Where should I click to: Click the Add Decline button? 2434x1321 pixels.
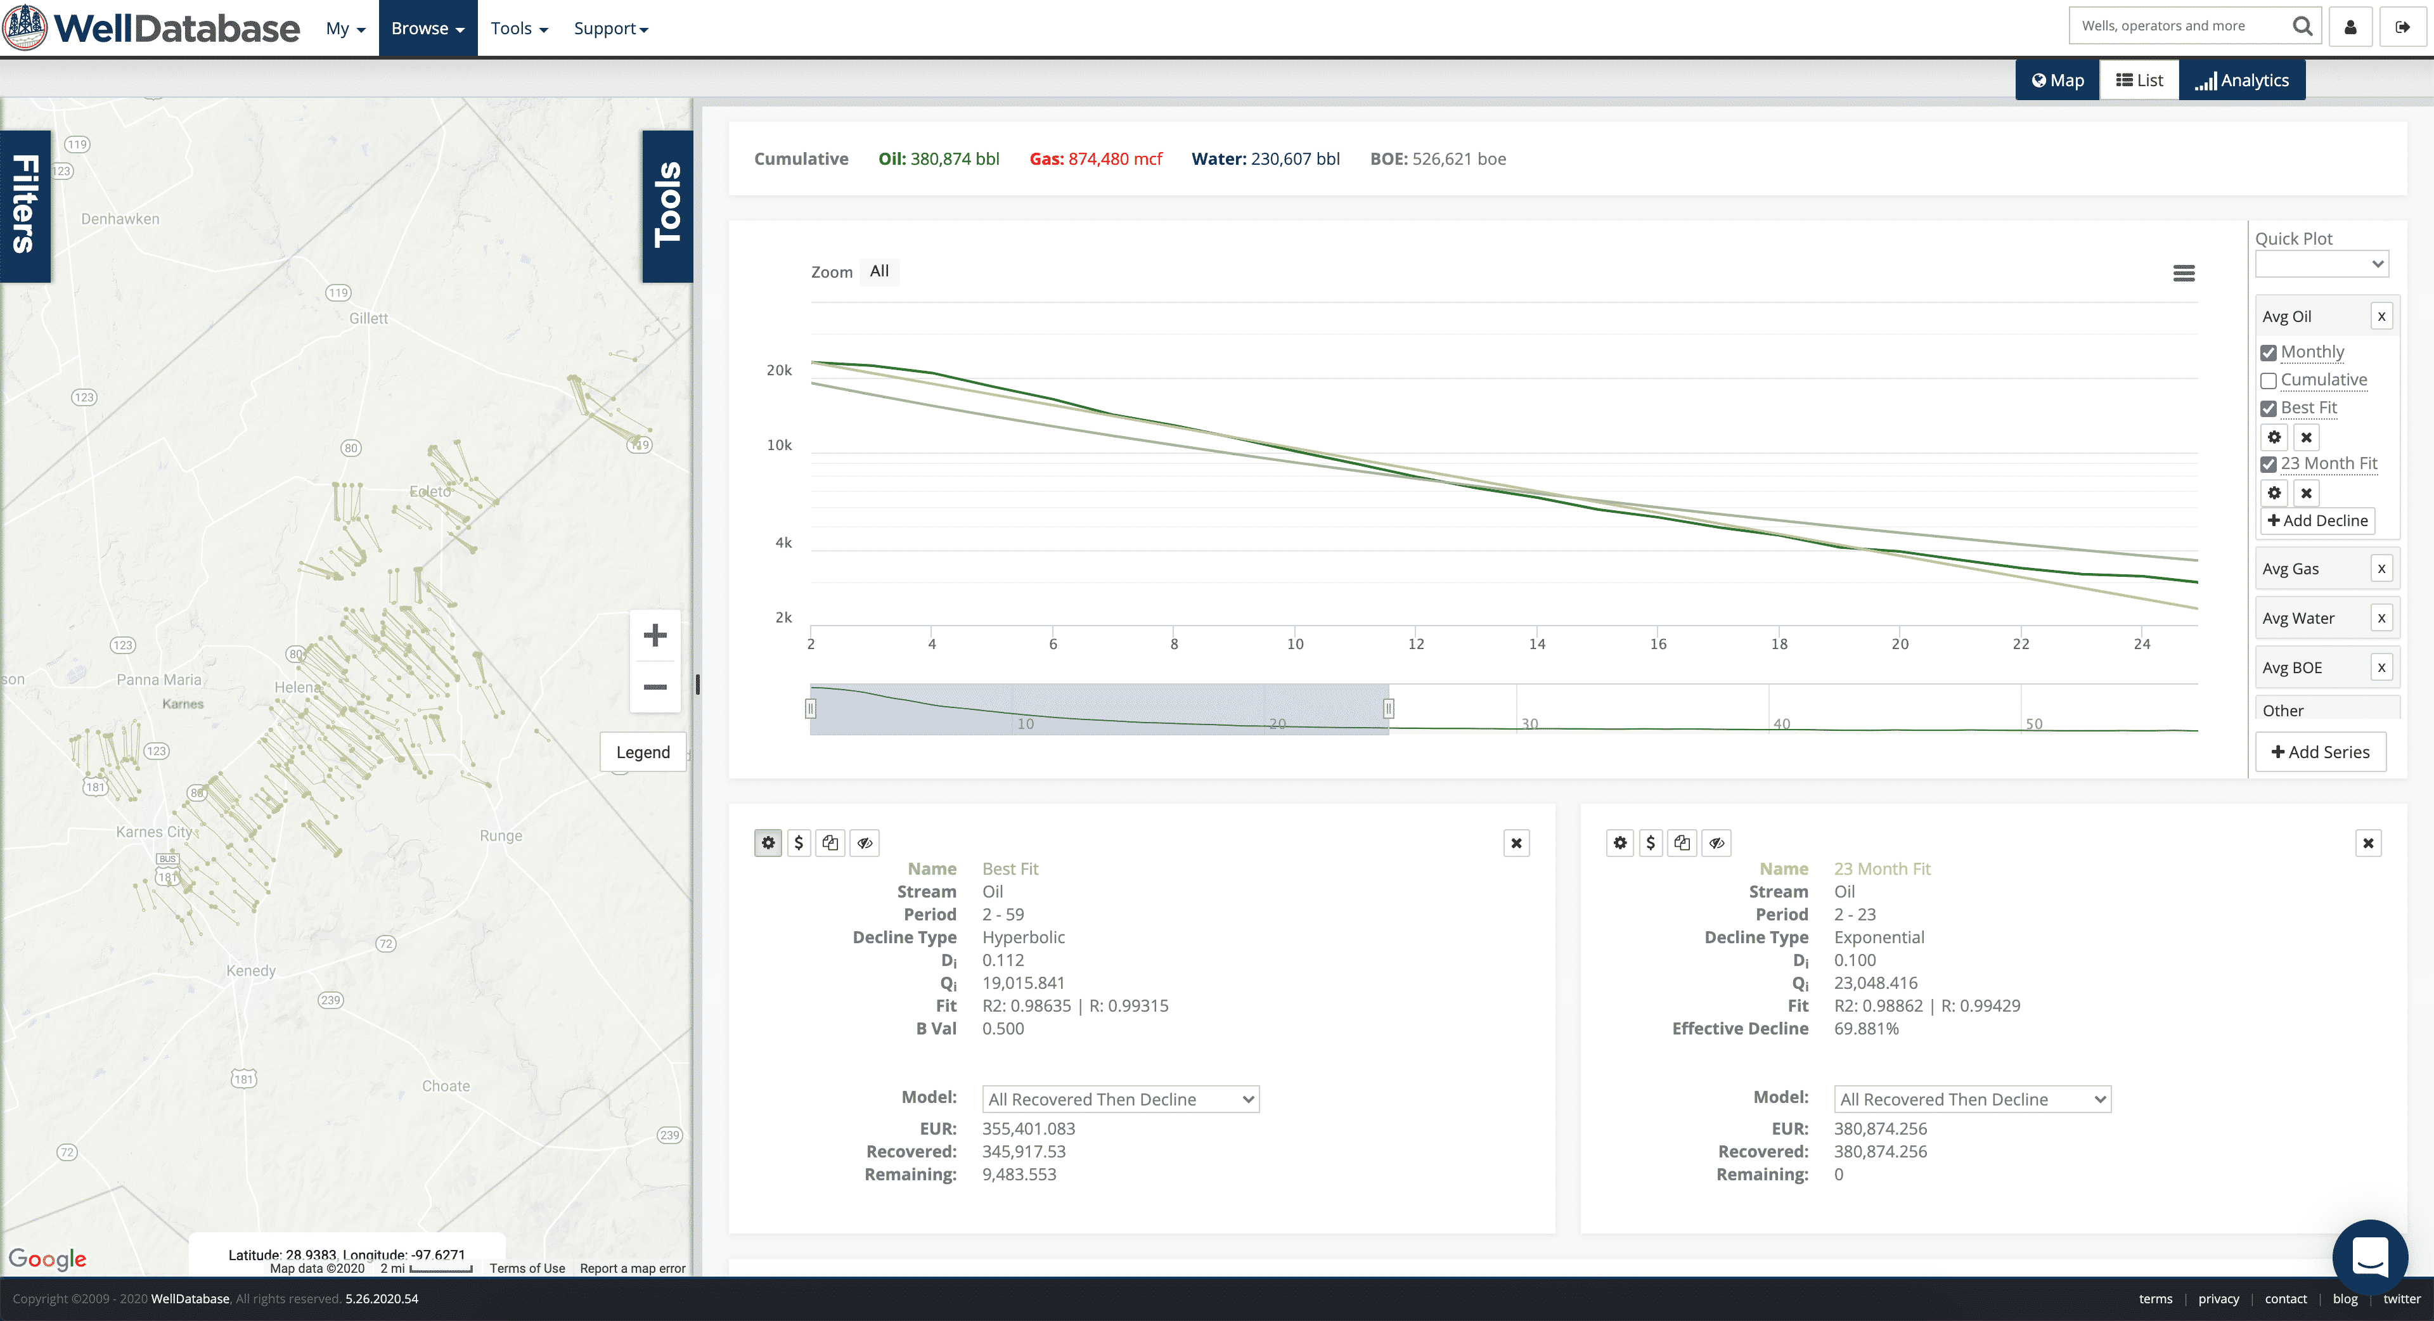[2318, 520]
